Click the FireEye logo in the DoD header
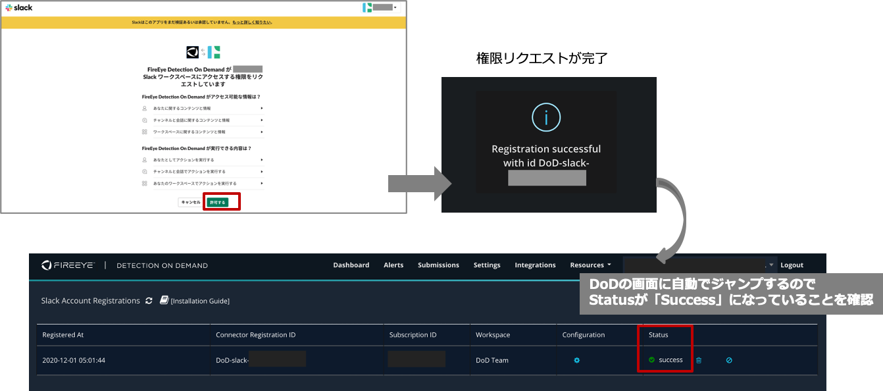This screenshot has height=391, width=883. click(x=68, y=265)
